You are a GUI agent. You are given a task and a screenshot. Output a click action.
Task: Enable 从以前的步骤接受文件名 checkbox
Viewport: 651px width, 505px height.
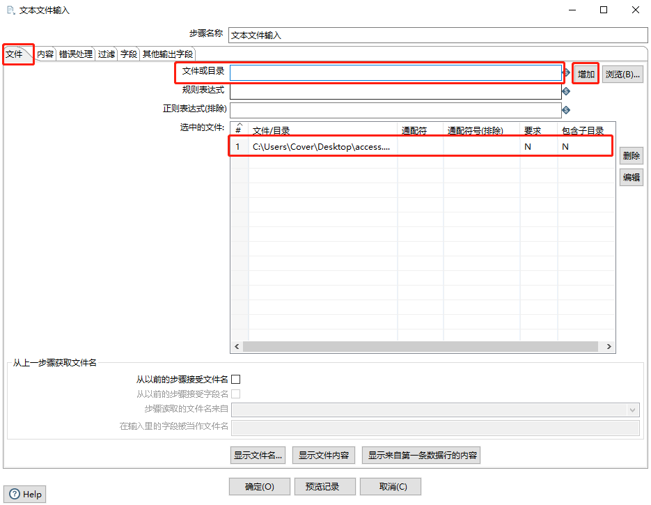235,380
